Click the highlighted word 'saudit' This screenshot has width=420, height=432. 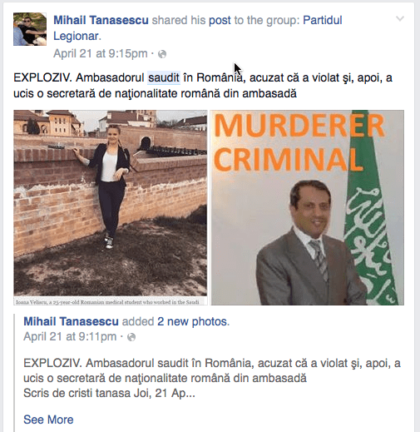pos(164,77)
